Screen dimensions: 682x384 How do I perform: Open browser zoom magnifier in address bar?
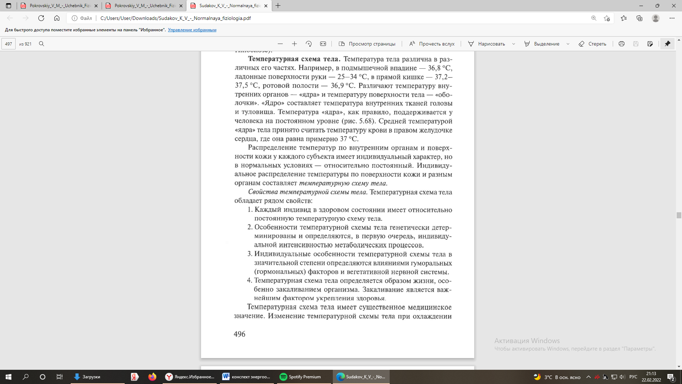click(594, 18)
